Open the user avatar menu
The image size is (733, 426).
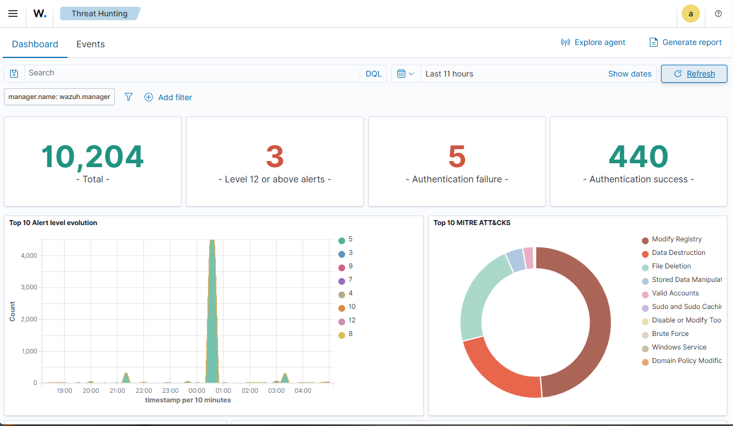690,14
